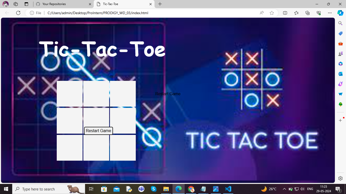Viewport: 346px width, 194px height.
Task: Click the plus icon to customize sidebar
Action: (340, 120)
